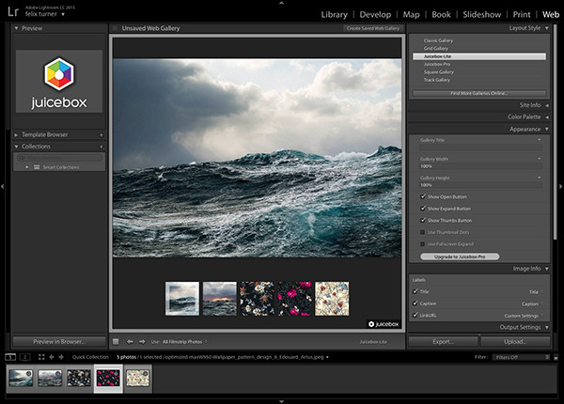564x404 pixels.
Task: Collapse the Output Settings panel
Action: pos(547,328)
